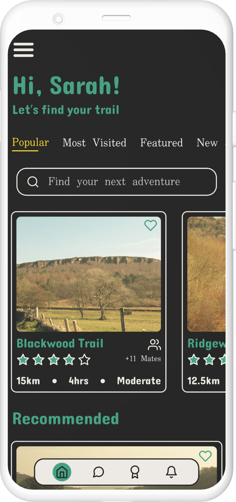Viewport: 236px width, 502px height.
Task: Open the award badge icon
Action: pyautogui.click(x=135, y=472)
